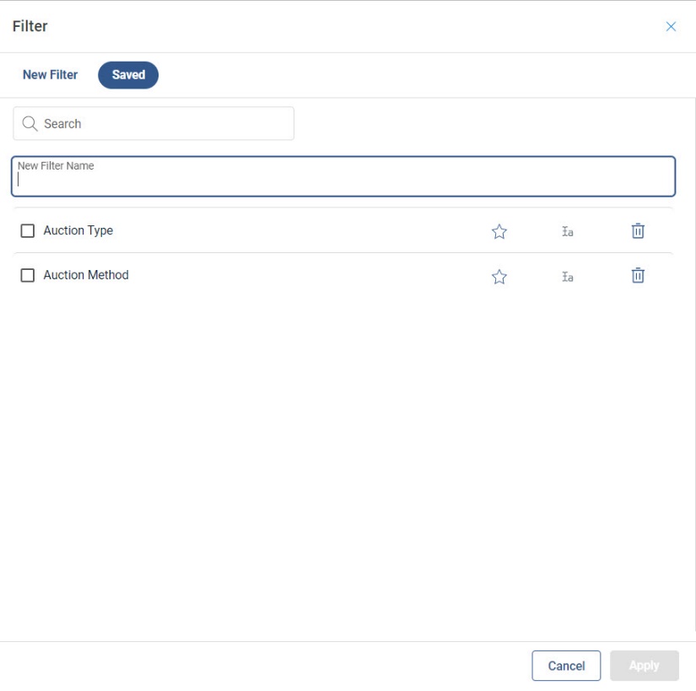Click the Filter dialog title text
This screenshot has width=696, height=691.
pos(30,26)
